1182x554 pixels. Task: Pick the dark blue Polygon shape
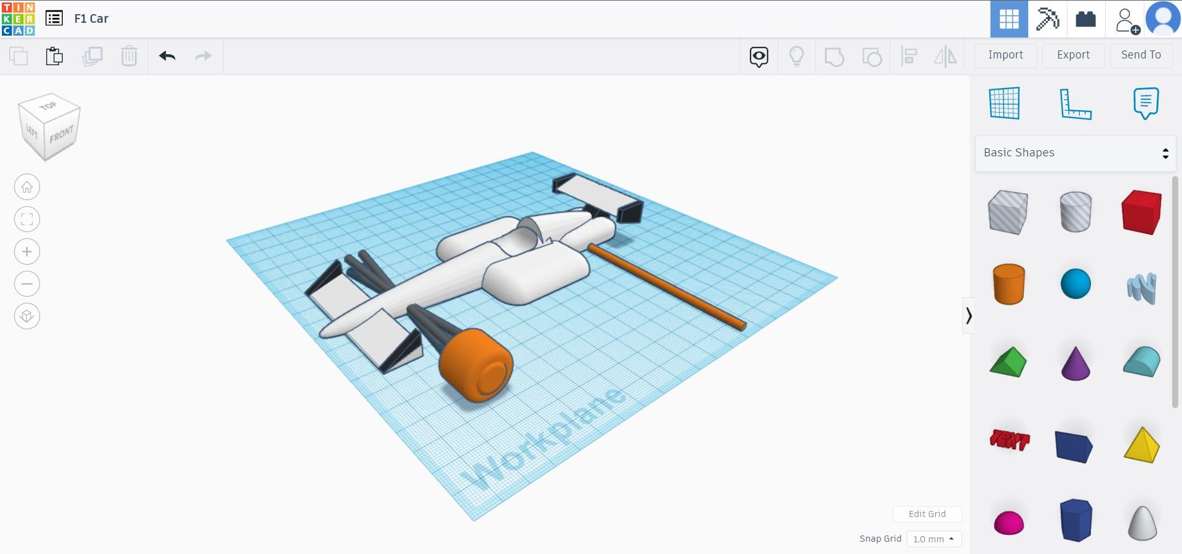point(1076,520)
